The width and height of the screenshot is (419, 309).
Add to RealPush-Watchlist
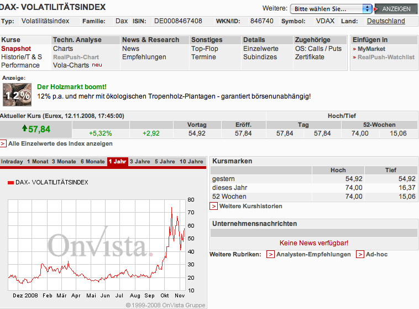(386, 57)
